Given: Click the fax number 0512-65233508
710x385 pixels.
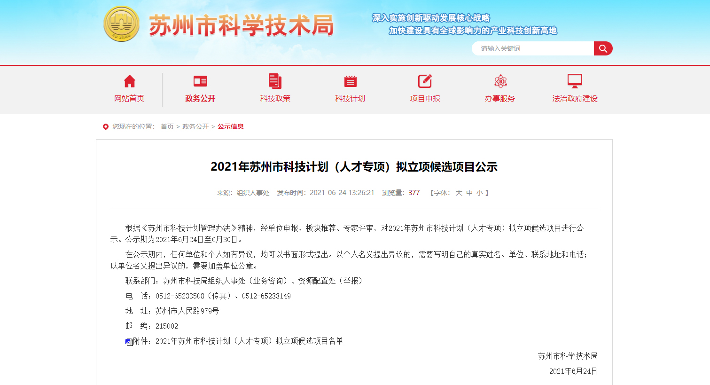Looking at the screenshot, I should (180, 296).
